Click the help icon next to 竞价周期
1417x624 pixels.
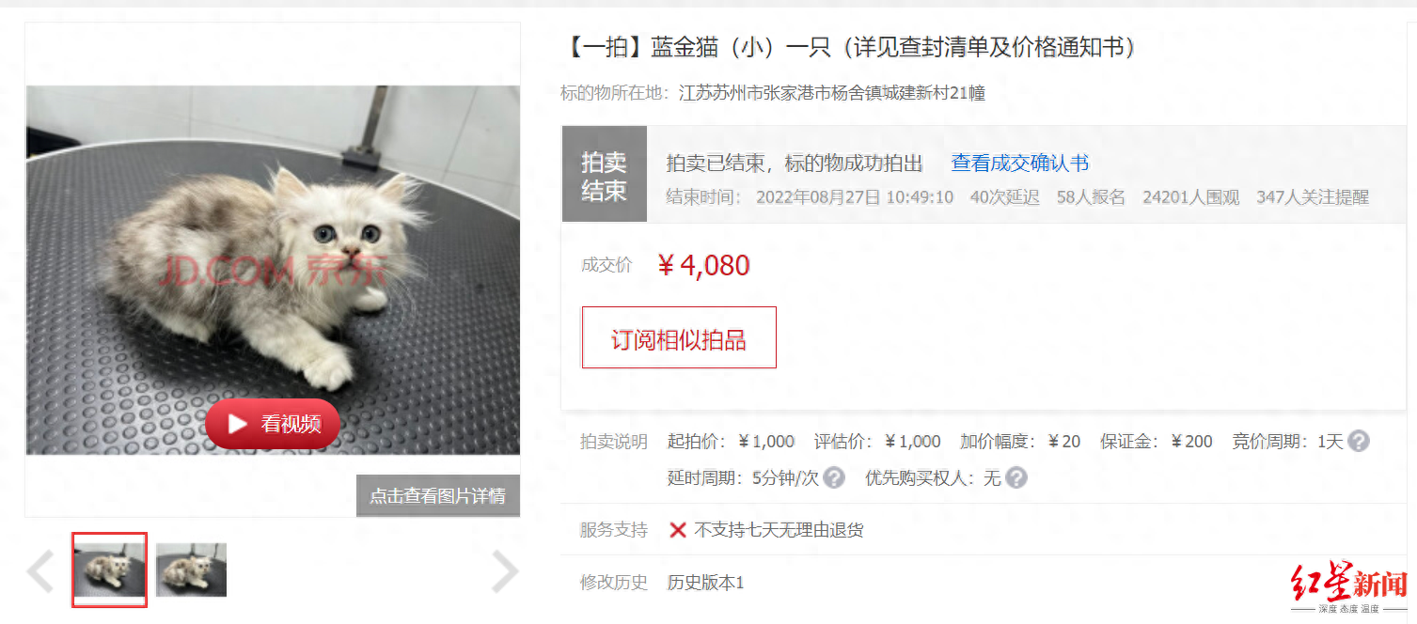[x=1358, y=441]
